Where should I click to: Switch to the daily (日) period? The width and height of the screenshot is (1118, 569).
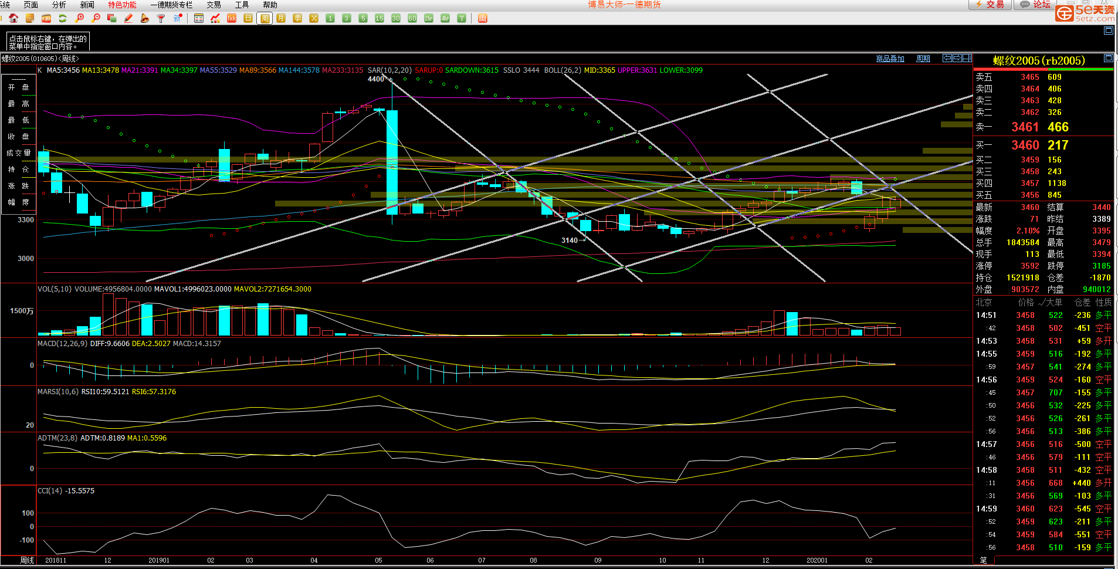[x=248, y=18]
